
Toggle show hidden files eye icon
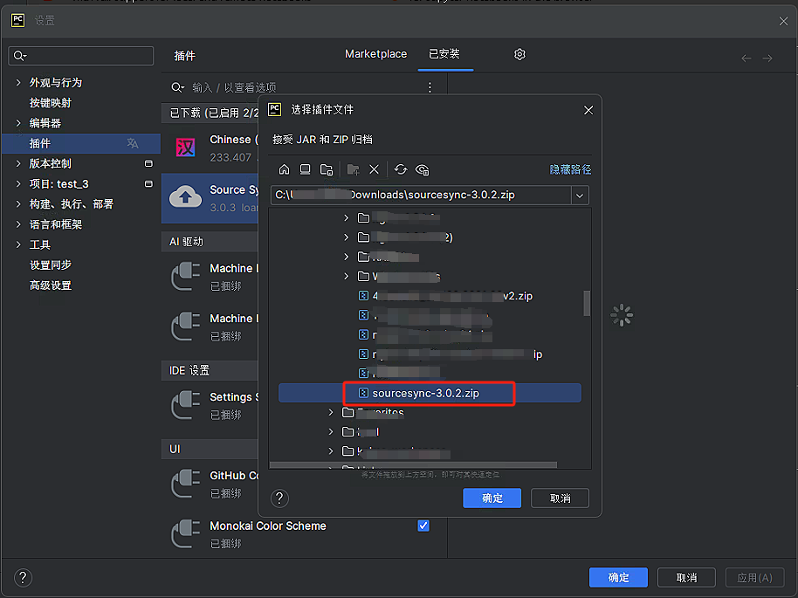click(x=423, y=169)
